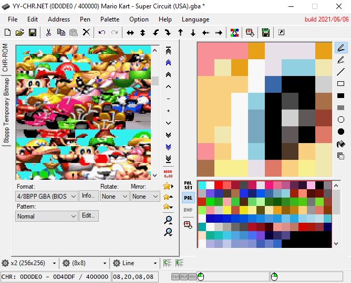Click the CHR-ROM view vertical scrollbar

point(155,113)
